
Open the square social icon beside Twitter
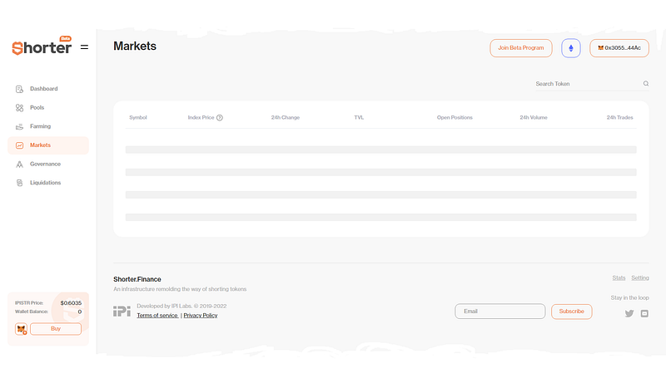tap(644, 314)
